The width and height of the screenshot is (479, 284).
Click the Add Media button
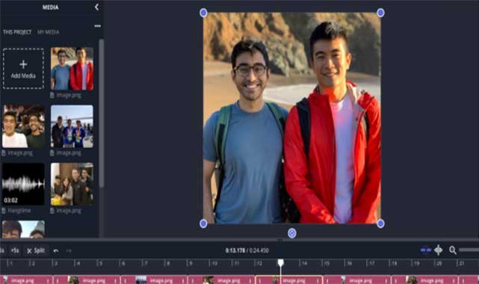click(x=23, y=69)
